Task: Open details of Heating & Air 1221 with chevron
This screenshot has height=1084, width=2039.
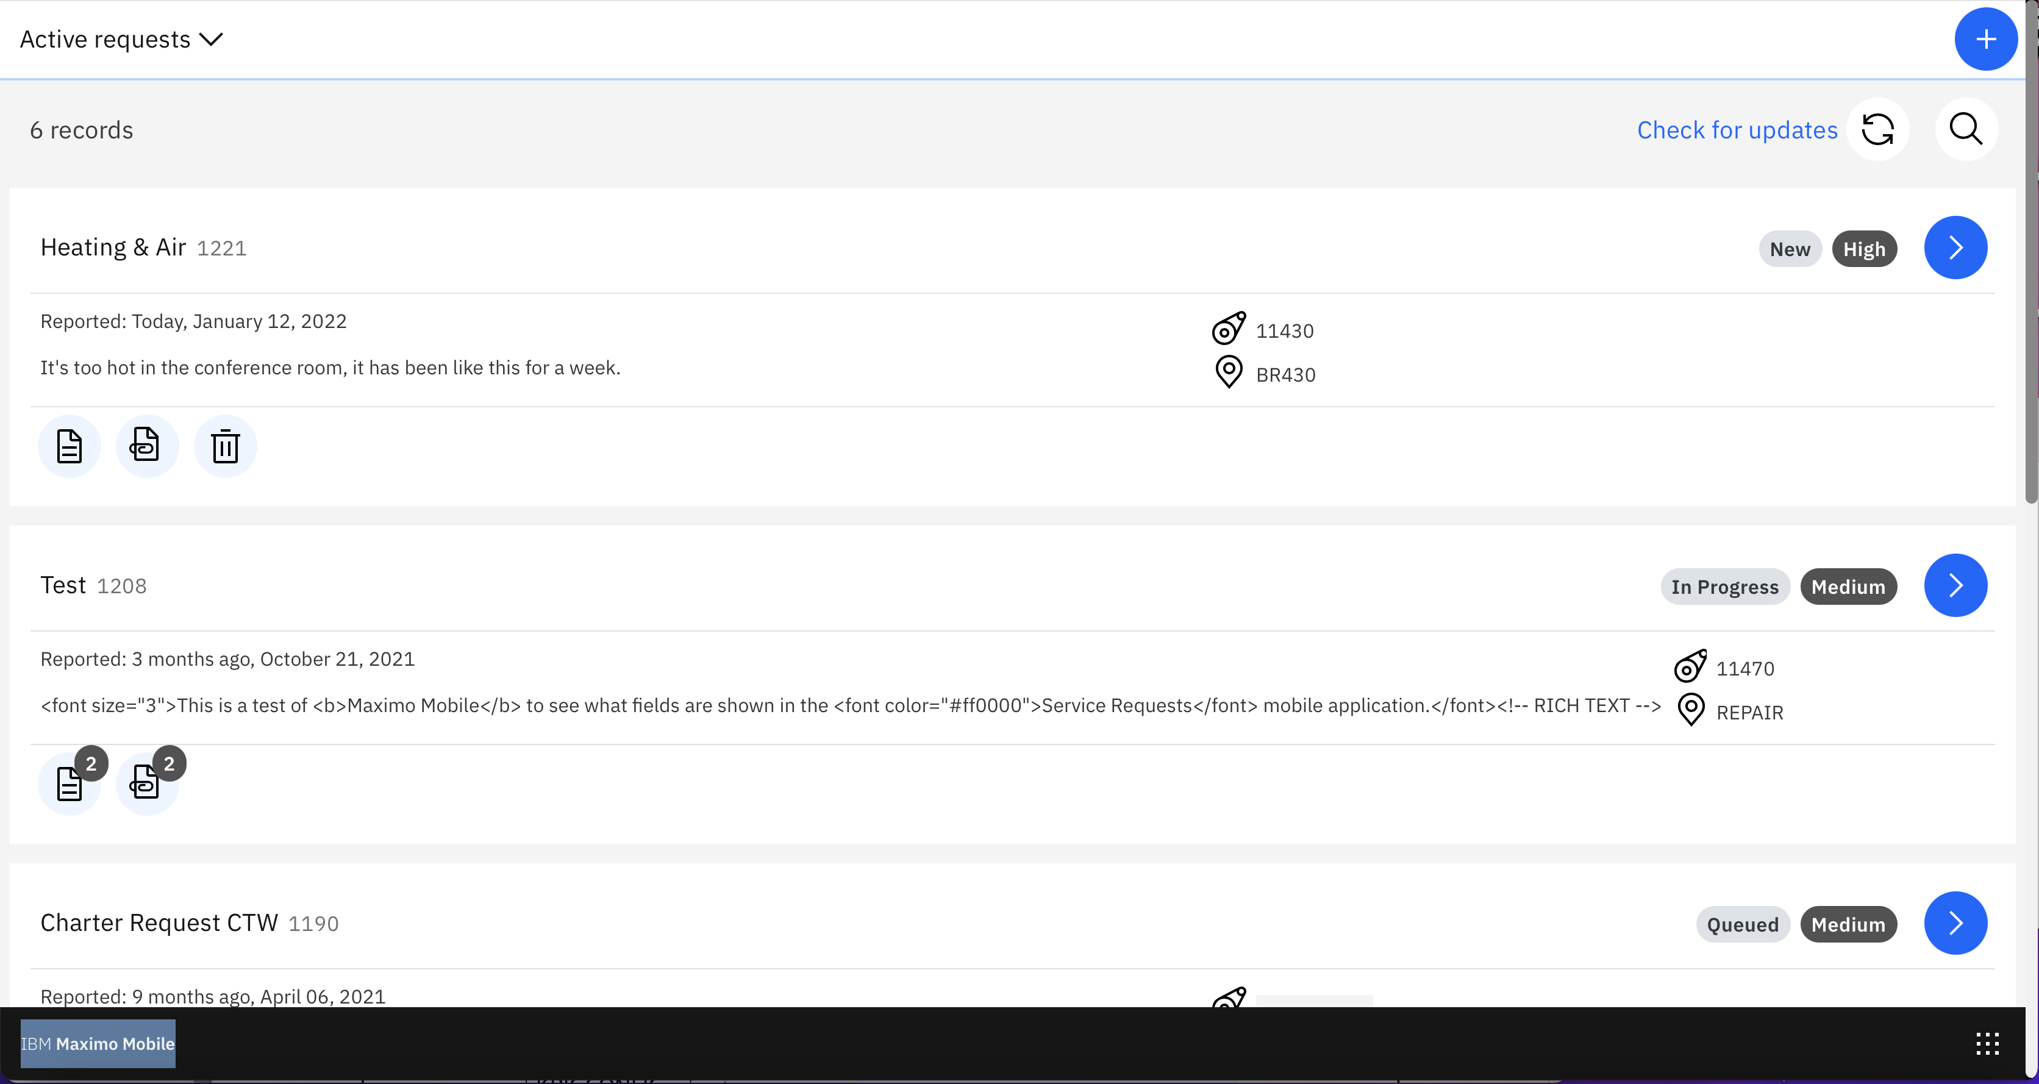Action: (x=1956, y=248)
